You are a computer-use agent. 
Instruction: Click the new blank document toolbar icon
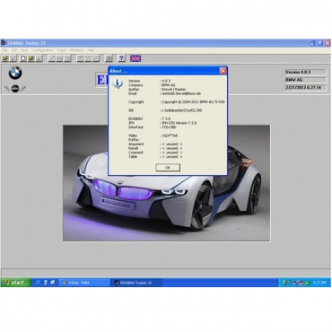pos(23,58)
